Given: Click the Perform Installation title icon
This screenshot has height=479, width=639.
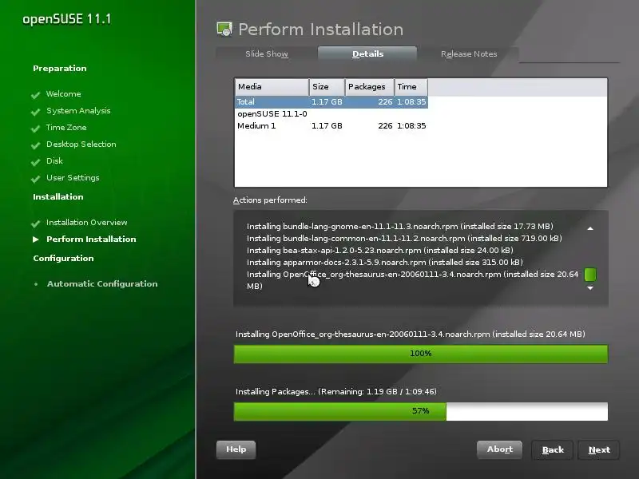Looking at the screenshot, I should pyautogui.click(x=224, y=30).
